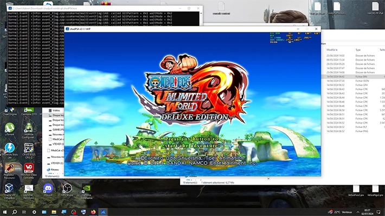Select the folder row dated 25/06/2024 14:02
This screenshot has height=216, width=385.
coord(353,56)
